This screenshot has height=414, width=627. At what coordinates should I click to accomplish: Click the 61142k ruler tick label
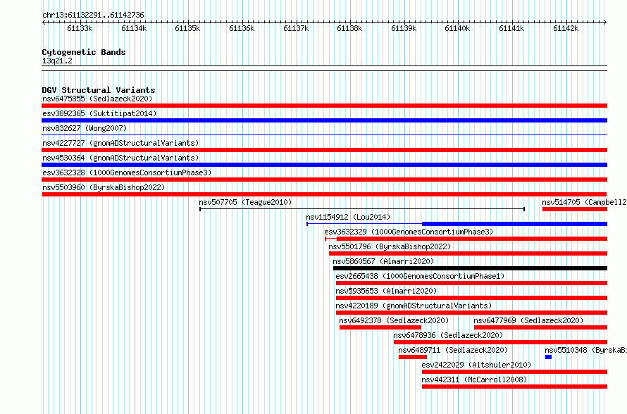(x=566, y=28)
